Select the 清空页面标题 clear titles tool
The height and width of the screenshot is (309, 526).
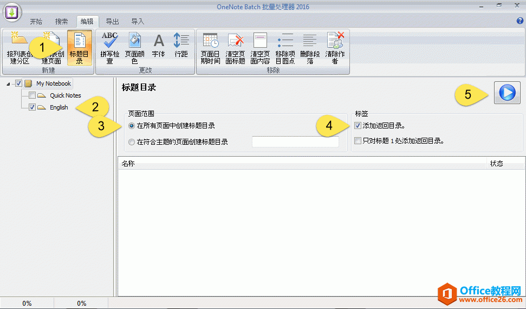pyautogui.click(x=235, y=48)
